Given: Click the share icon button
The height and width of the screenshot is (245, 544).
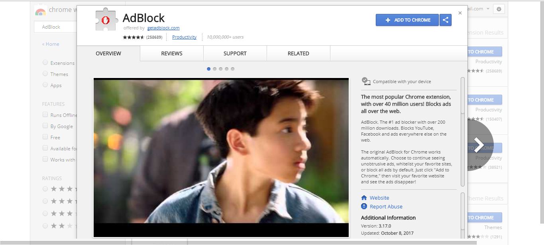Looking at the screenshot, I should [446, 20].
